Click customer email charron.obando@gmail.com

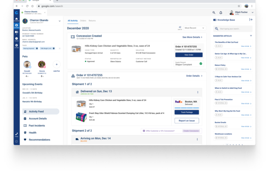pos(33,42)
